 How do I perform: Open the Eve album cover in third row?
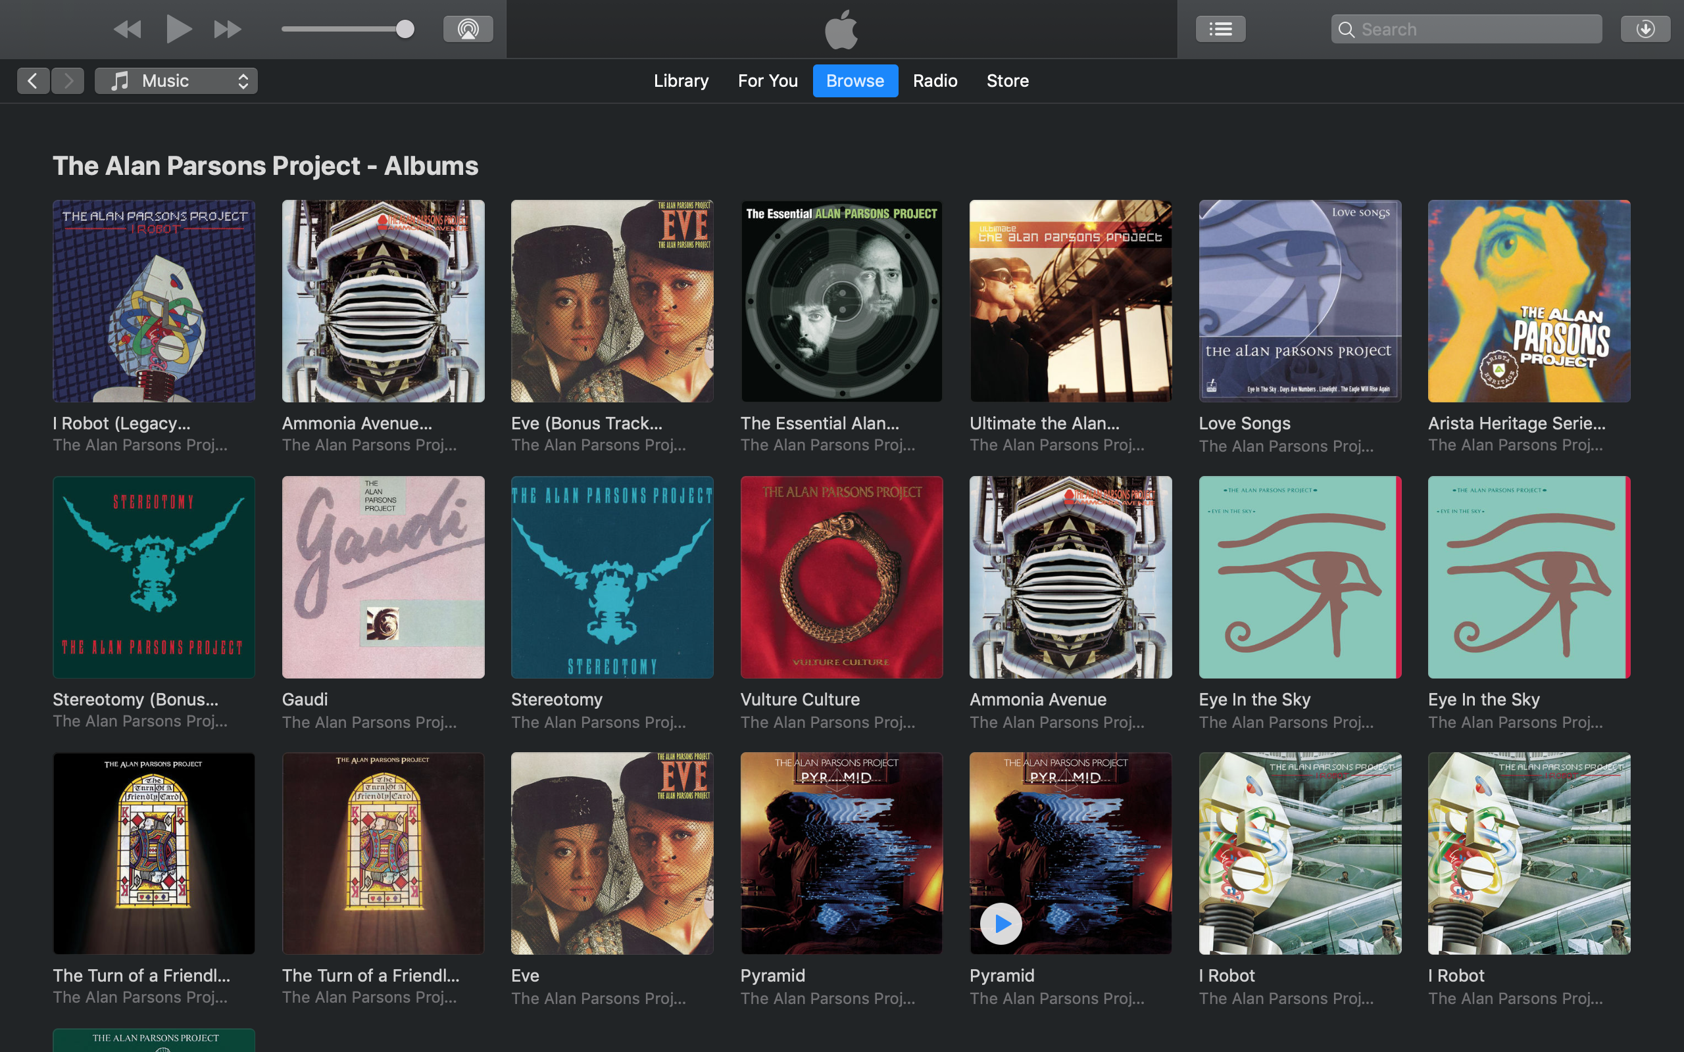pyautogui.click(x=612, y=853)
